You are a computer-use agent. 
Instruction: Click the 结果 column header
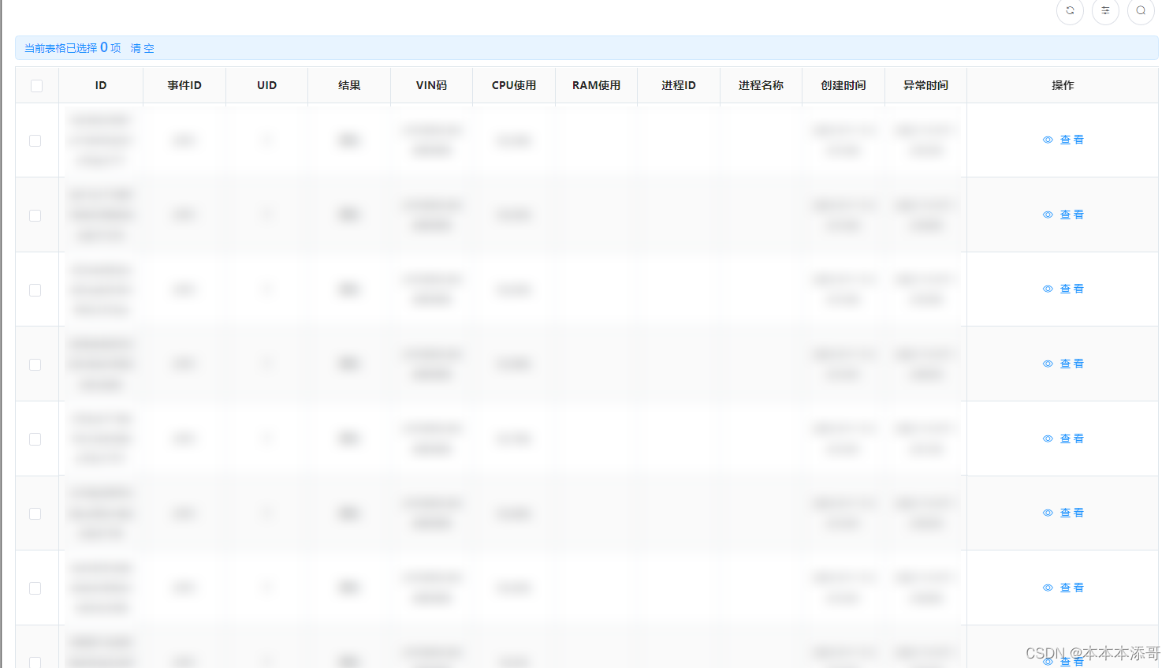[x=349, y=85]
